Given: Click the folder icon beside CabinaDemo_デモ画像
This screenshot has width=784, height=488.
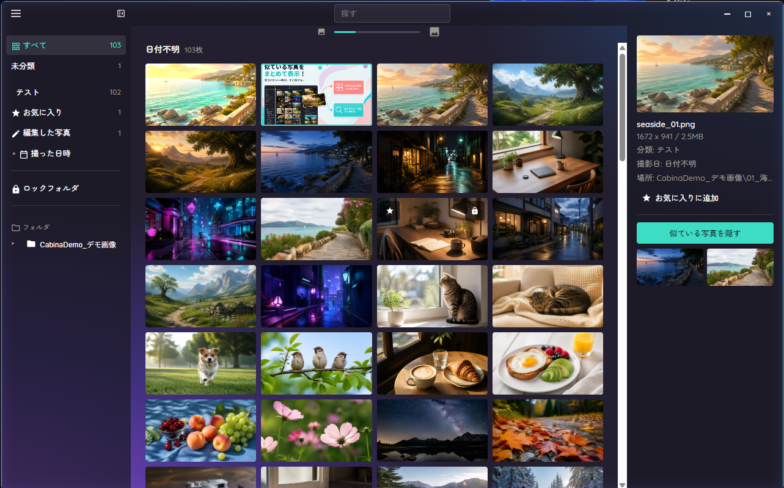Looking at the screenshot, I should click(x=31, y=244).
